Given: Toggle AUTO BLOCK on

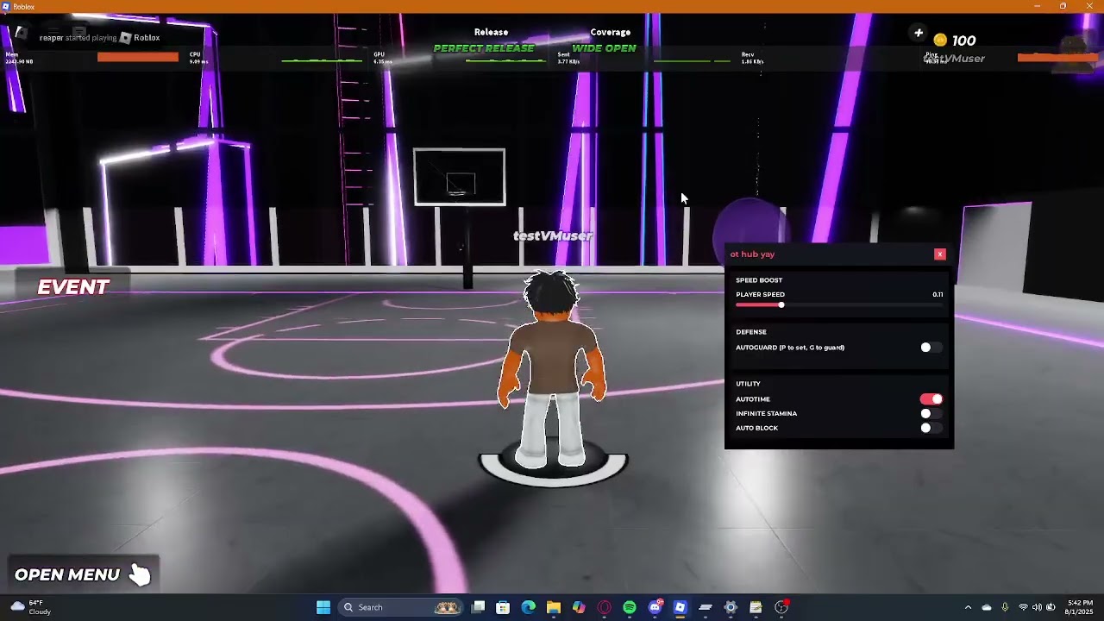Looking at the screenshot, I should [x=930, y=428].
